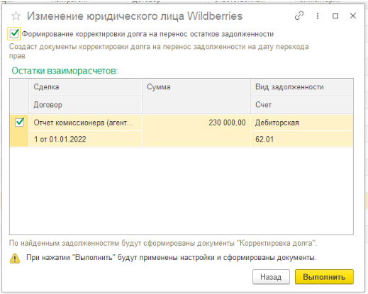Click the yellow warning triangle icon
Screen dimensions: 368x294
pyautogui.click(x=15, y=258)
